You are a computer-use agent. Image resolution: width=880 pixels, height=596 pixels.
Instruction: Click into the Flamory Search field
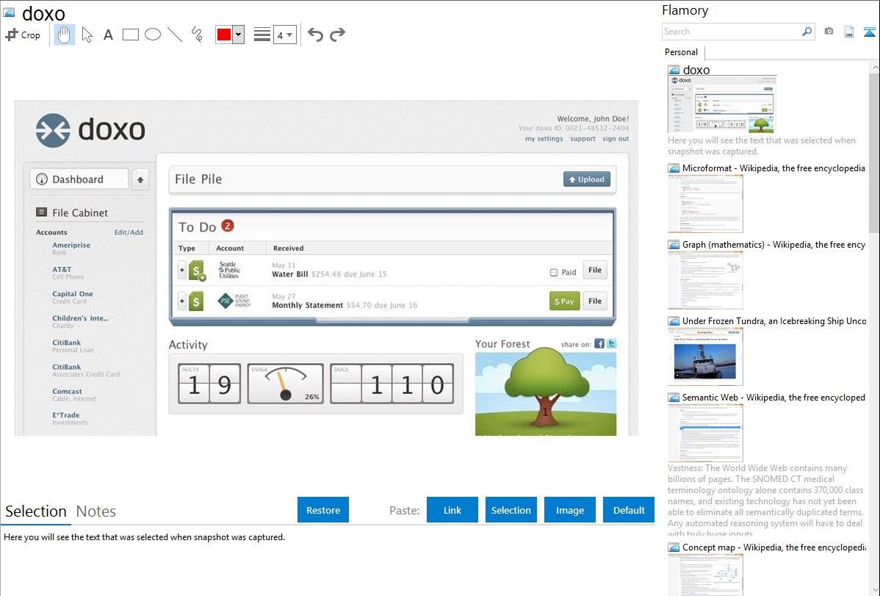pyautogui.click(x=731, y=32)
